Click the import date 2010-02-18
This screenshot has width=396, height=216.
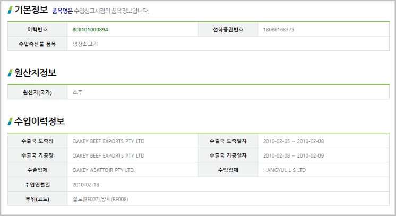86,185
